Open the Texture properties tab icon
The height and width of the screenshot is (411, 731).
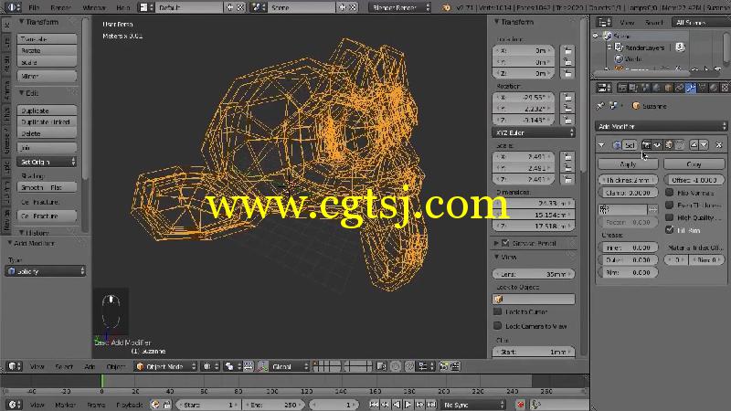(x=725, y=88)
